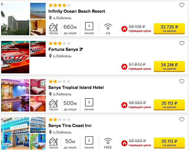Viewport: 189px width, 151px height.
Task: Open Infinity Ocean Beach Resort hotel title
Action: (77, 11)
